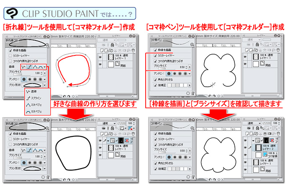Click the magnifier on the 折れ線コマ preview, red-curve screenshot

[47, 45]
